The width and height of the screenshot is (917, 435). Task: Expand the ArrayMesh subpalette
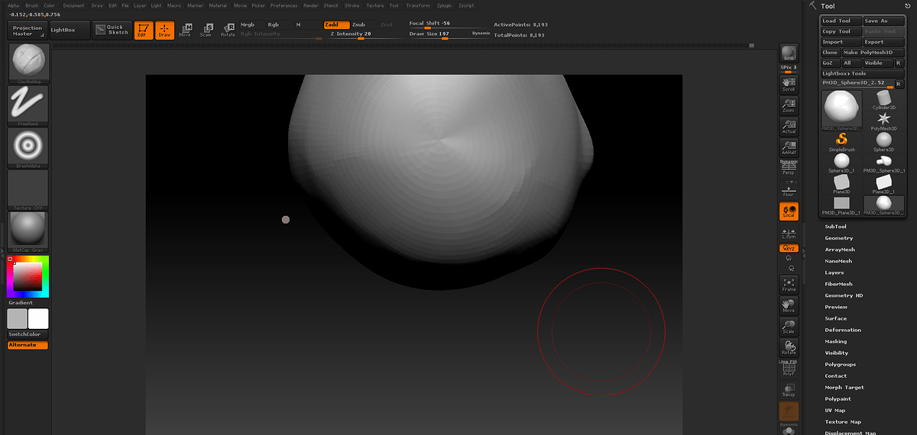(840, 250)
